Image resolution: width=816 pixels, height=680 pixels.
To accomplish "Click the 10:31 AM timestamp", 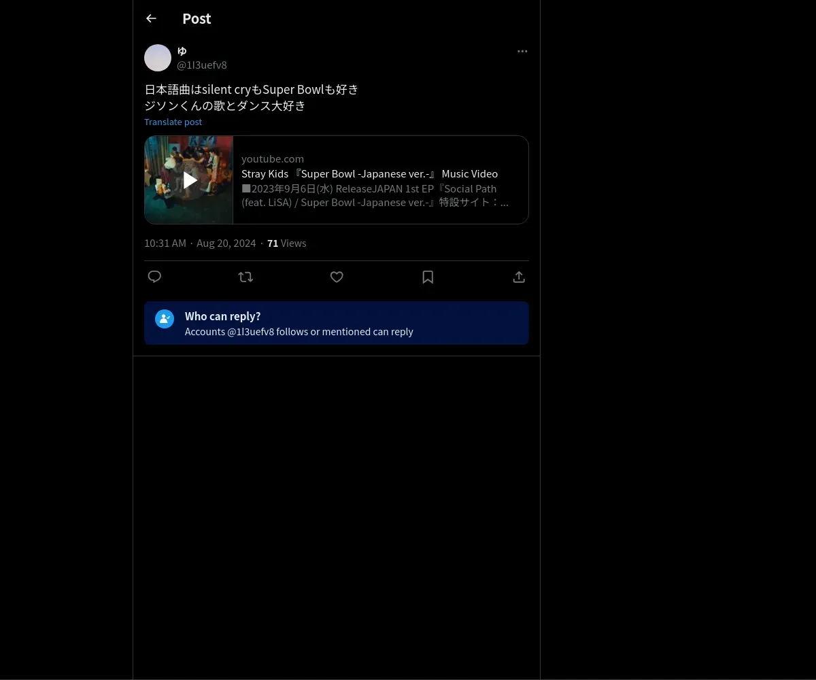I will (x=165, y=243).
